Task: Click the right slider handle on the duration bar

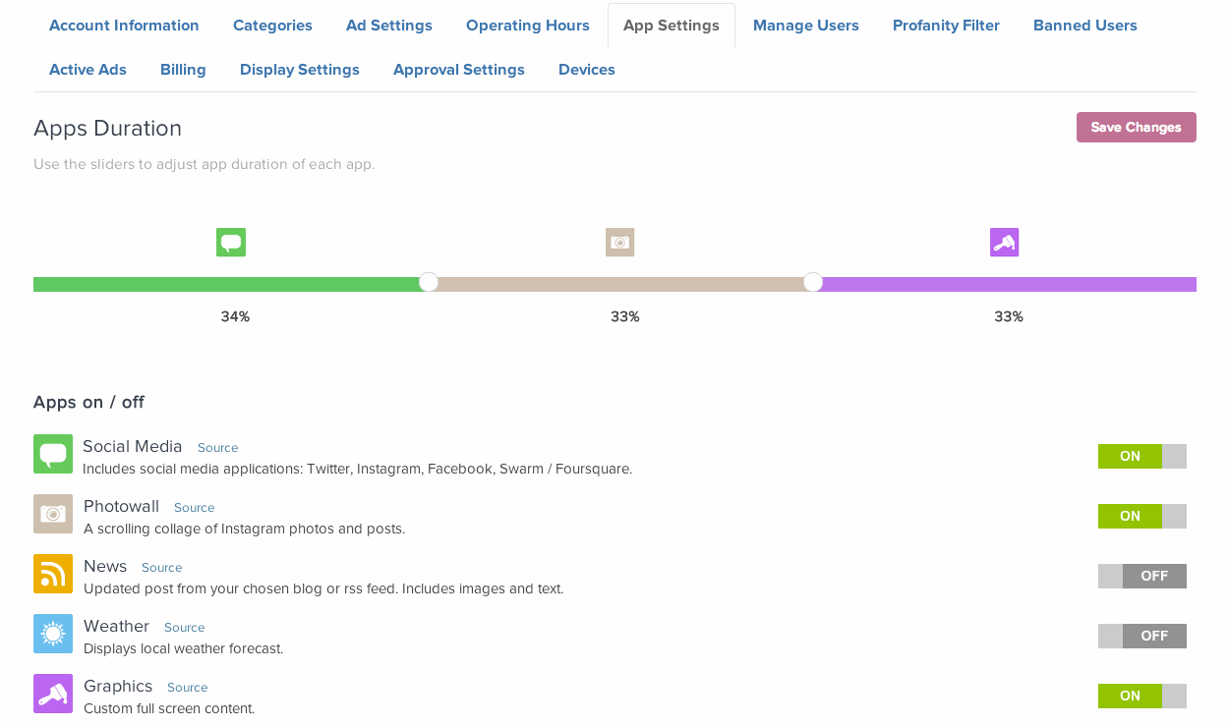Action: tap(812, 282)
